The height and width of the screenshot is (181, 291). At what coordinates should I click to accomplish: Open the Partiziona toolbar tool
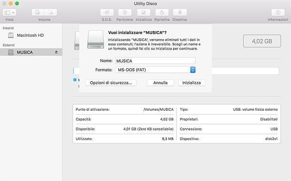click(x=125, y=12)
